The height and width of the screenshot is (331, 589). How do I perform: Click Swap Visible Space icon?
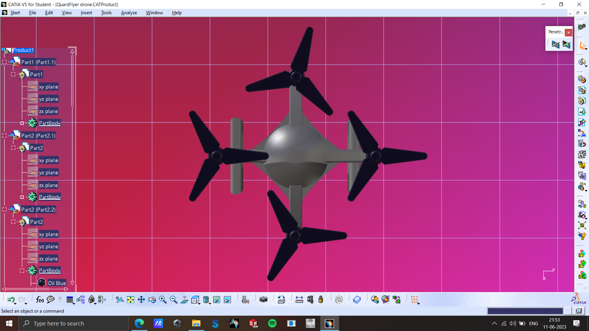click(227, 299)
